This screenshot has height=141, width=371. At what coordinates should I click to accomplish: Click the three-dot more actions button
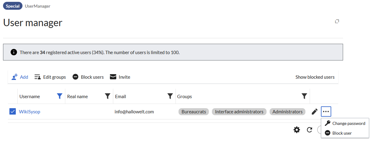point(326,112)
